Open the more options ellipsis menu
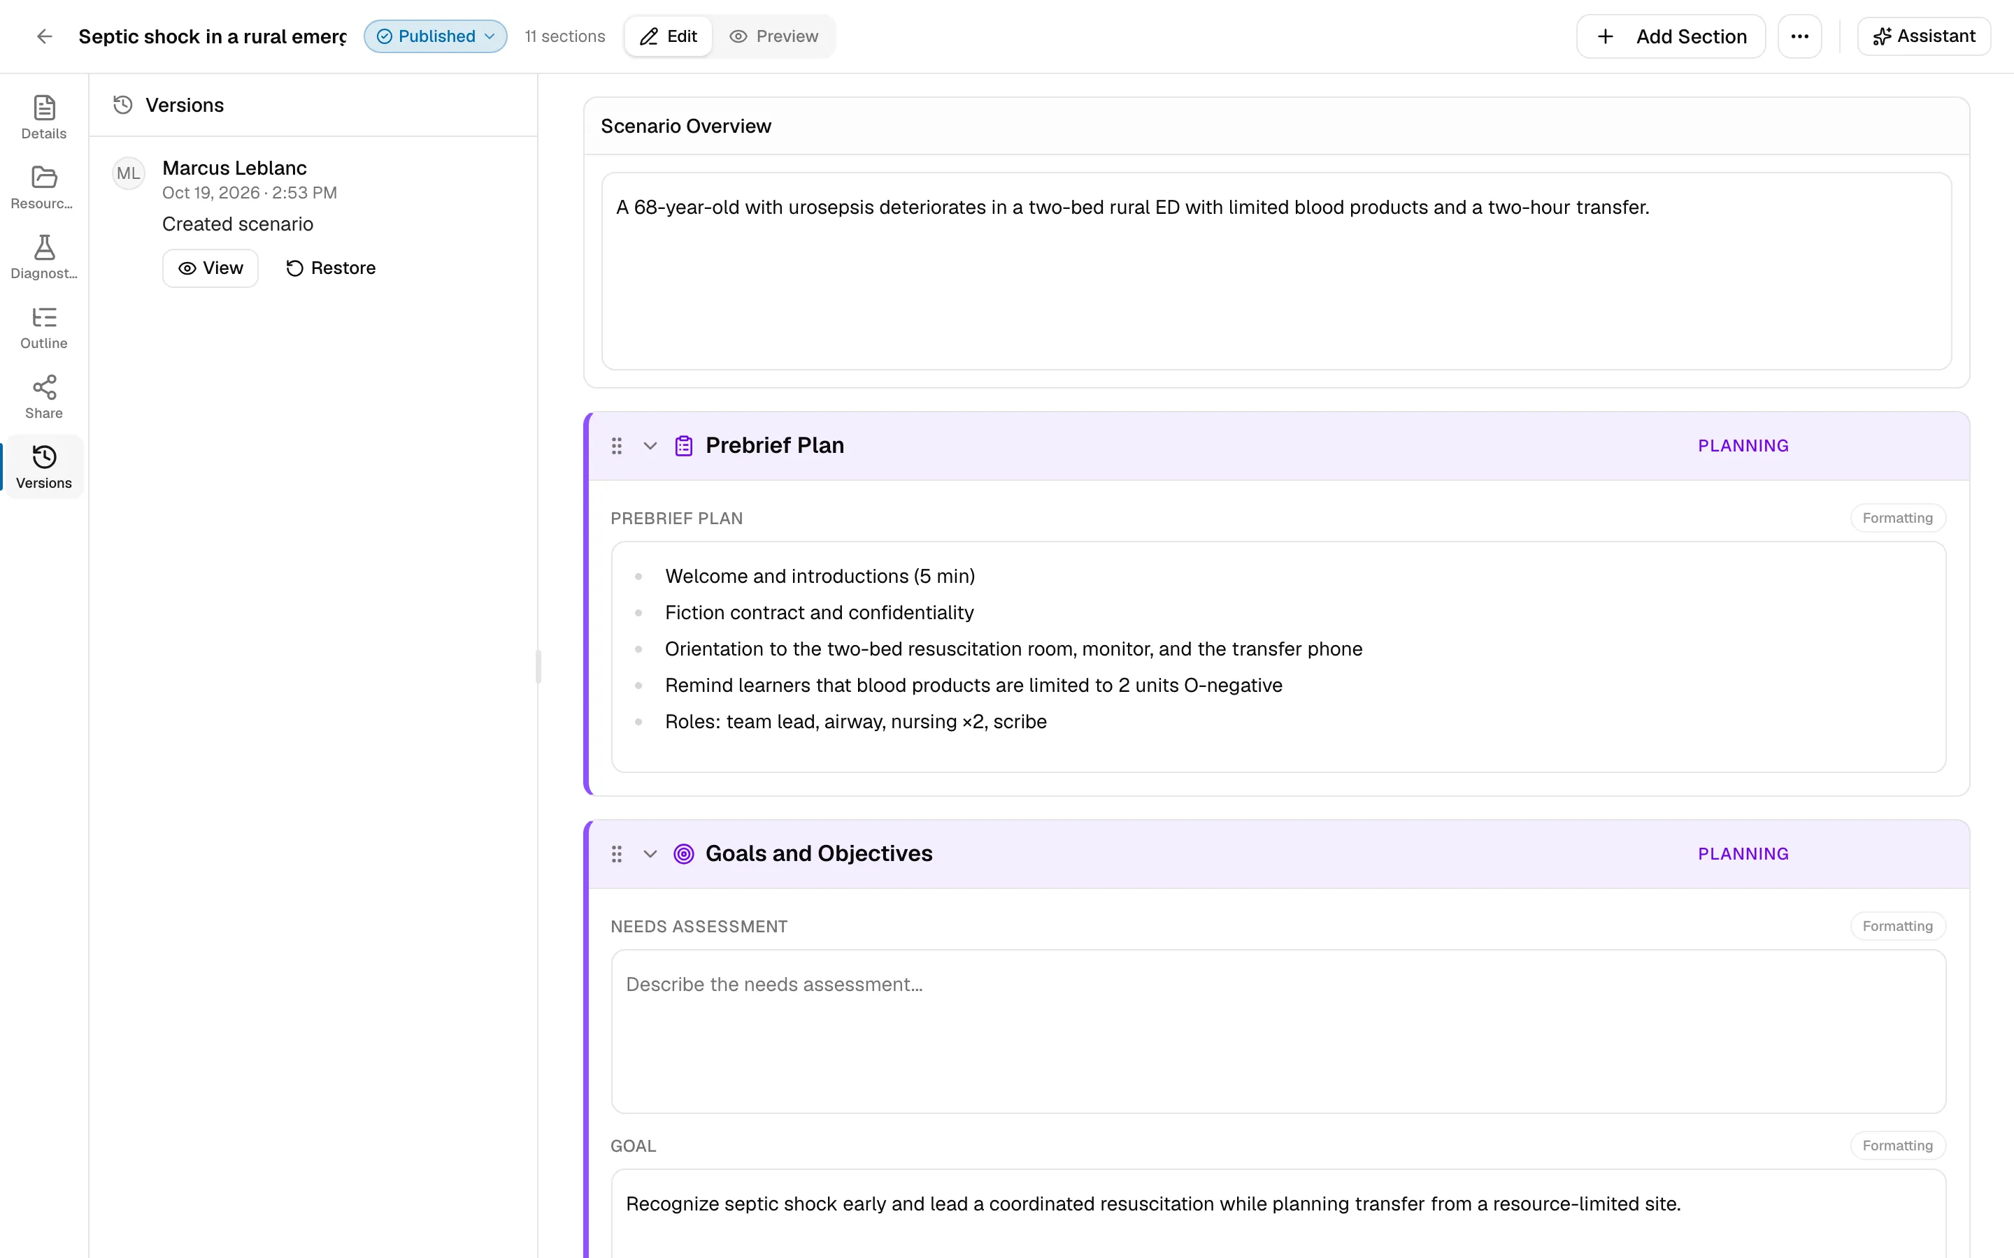2014x1258 pixels. click(1799, 36)
